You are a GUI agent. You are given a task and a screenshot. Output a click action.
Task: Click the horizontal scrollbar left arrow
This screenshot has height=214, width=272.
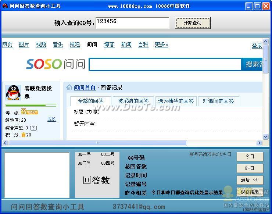tap(5, 143)
